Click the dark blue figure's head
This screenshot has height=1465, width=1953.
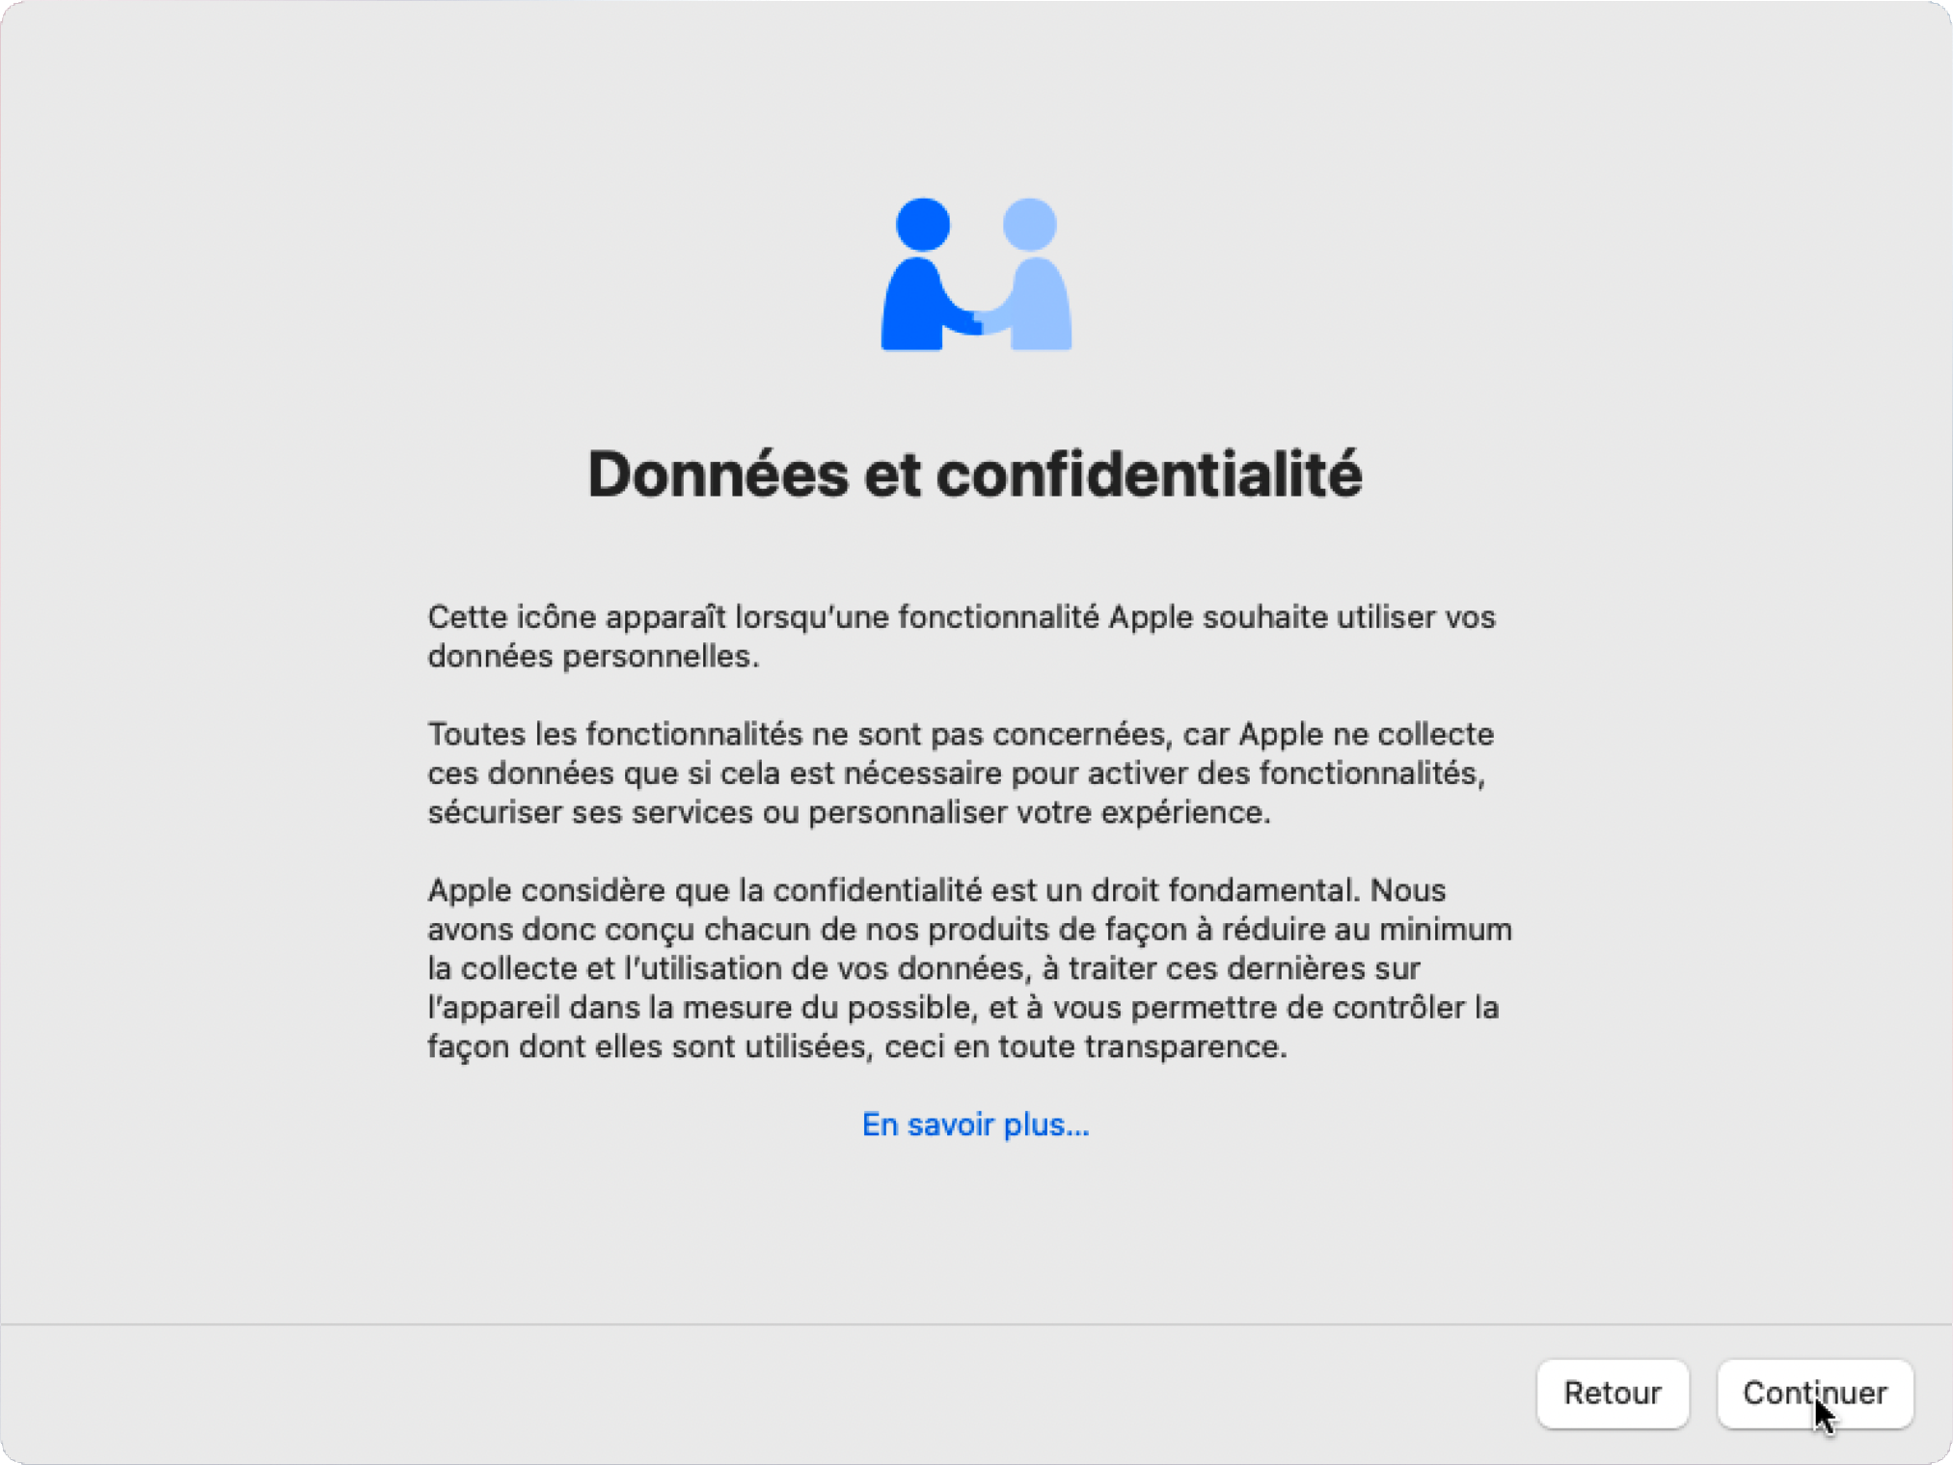[923, 225]
